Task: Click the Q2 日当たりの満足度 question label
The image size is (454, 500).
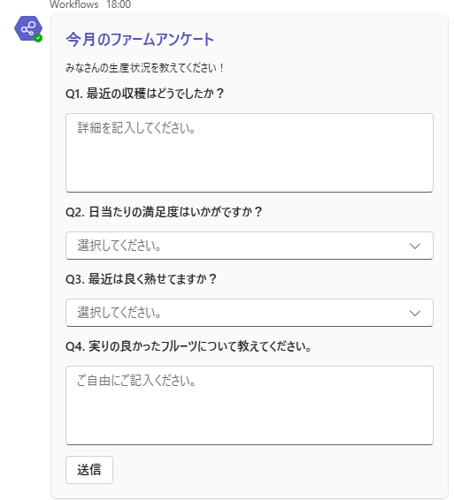Action: pos(164,212)
